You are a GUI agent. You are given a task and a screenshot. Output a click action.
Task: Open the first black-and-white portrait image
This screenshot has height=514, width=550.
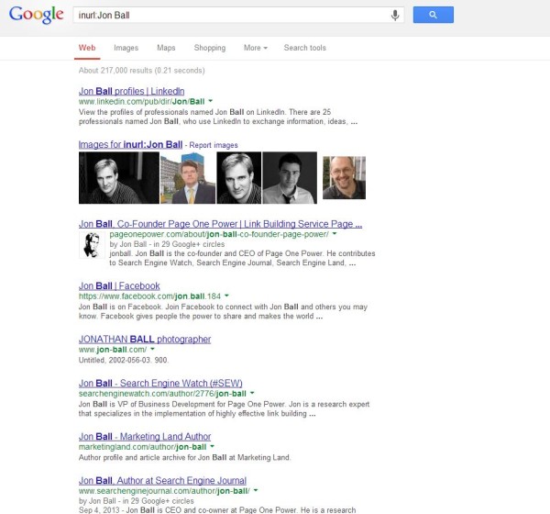[x=119, y=178]
